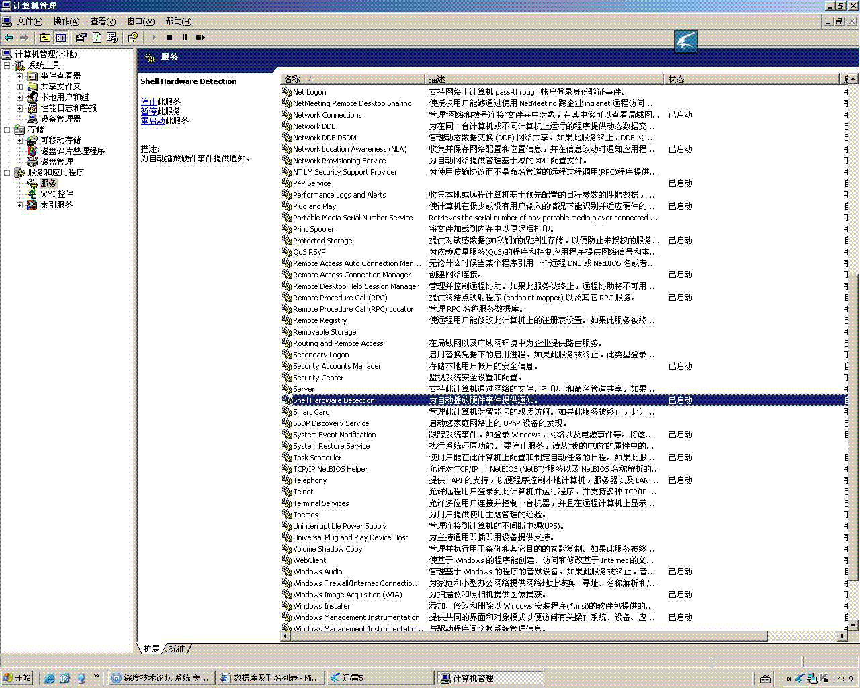This screenshot has height=688, width=860.
Task: Switch to 深度技术论坛 taskbar window
Action: pos(161,679)
